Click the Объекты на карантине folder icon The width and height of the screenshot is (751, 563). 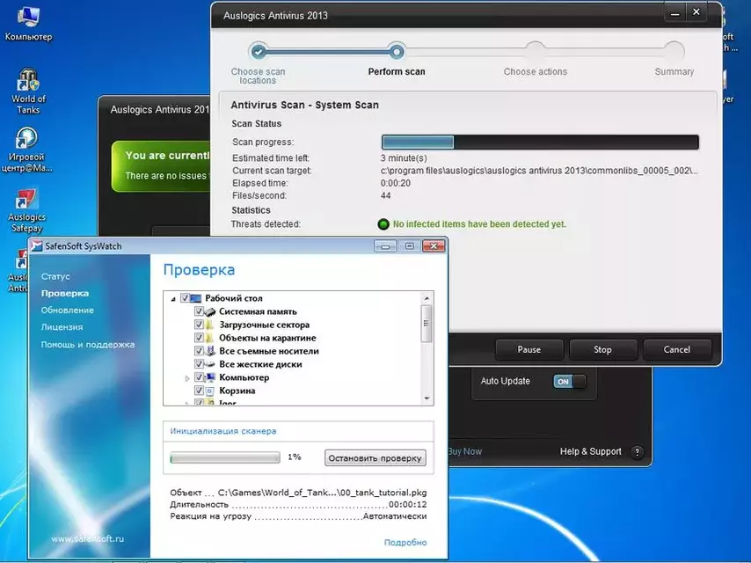(210, 338)
